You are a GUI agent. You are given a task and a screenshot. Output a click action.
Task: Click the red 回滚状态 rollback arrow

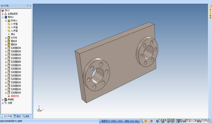(9, 96)
